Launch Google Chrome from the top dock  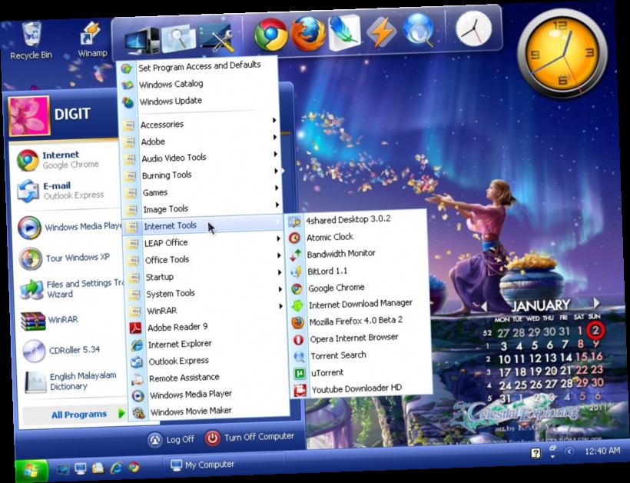tap(271, 35)
